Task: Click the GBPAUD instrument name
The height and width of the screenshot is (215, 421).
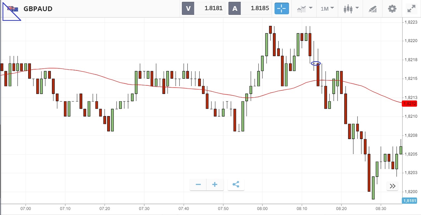Action: pyautogui.click(x=38, y=9)
